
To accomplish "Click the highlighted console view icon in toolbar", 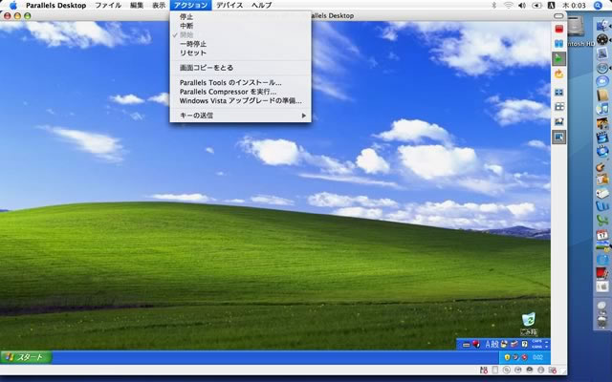I will 558,138.
